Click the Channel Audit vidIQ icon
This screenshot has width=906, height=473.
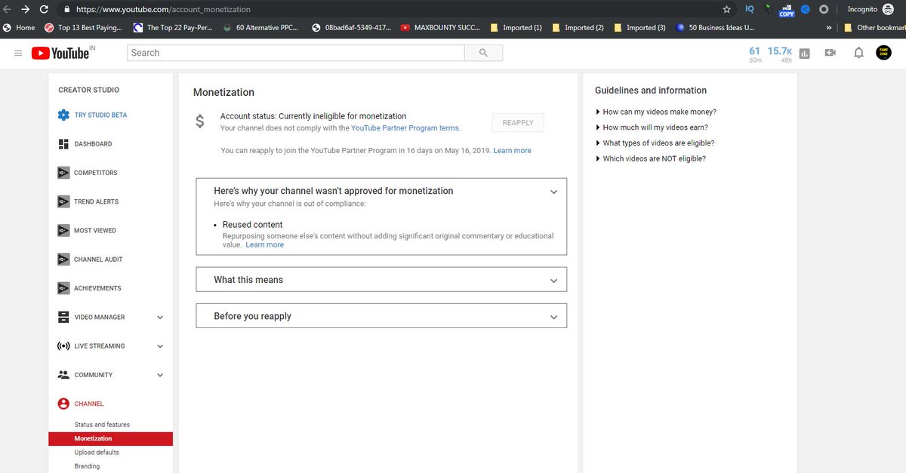tap(63, 260)
